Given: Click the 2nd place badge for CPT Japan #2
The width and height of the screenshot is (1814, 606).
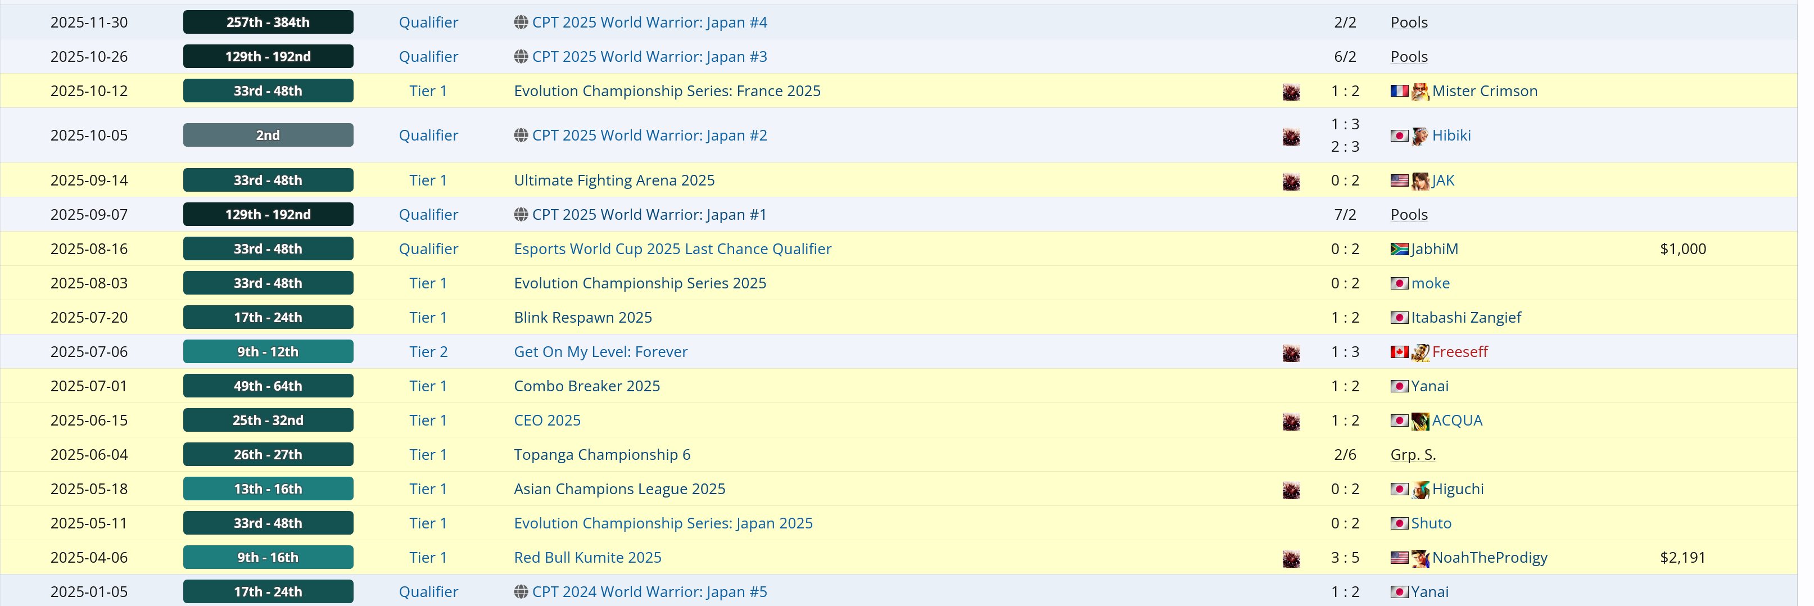Looking at the screenshot, I should click(x=268, y=135).
